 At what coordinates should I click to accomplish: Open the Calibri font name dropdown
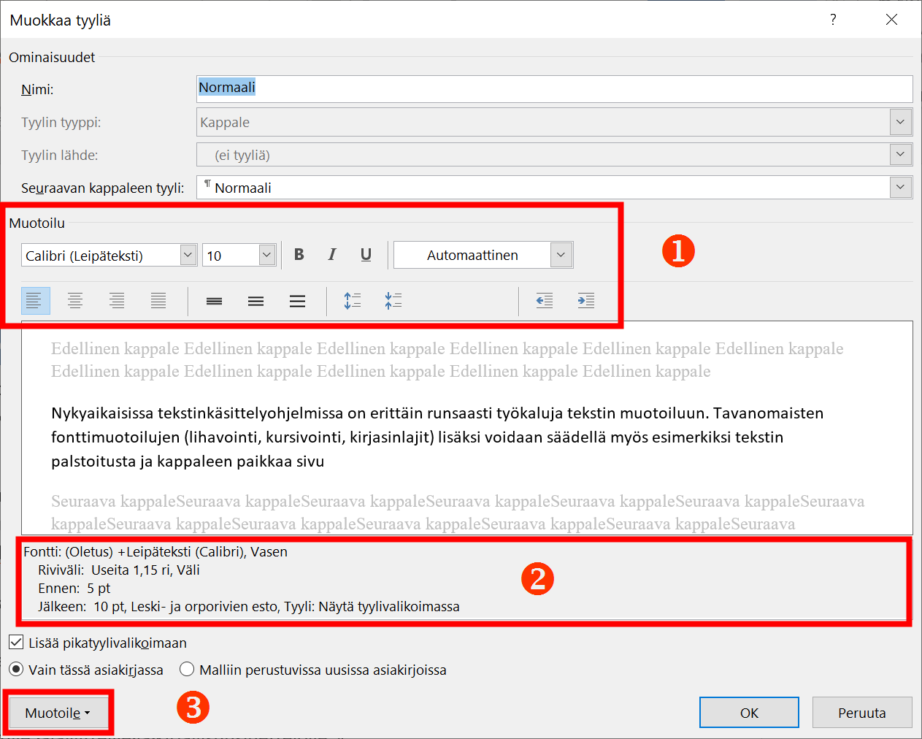[x=188, y=255]
